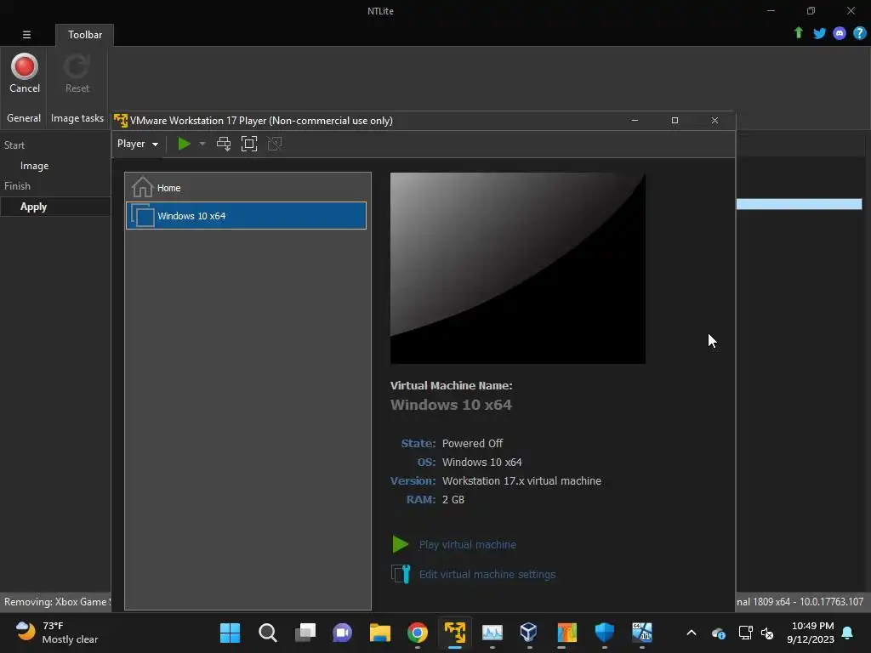
Task: Select Windows 10 x64 in VM library
Action: tap(246, 215)
